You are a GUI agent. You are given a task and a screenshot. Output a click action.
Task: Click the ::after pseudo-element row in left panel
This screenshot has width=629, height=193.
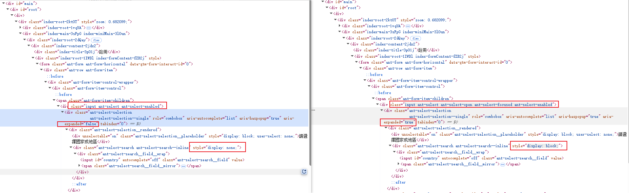(x=79, y=184)
